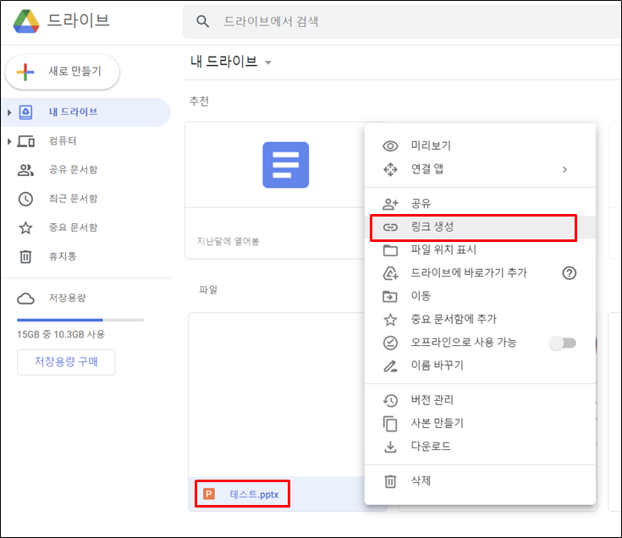Image resolution: width=622 pixels, height=538 pixels.
Task: Choose 공유 from the context menu
Action: [480, 204]
